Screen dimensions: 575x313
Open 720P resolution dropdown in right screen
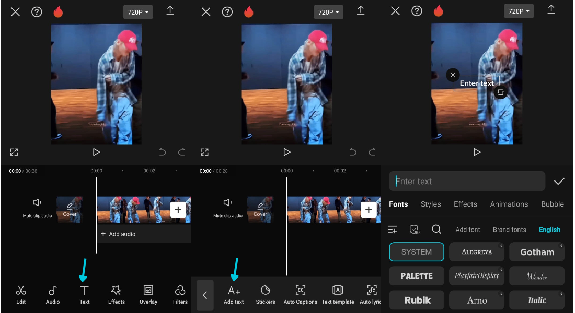pyautogui.click(x=519, y=11)
